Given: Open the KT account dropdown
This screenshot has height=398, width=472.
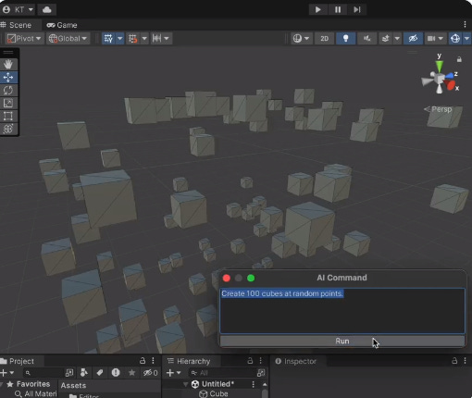Looking at the screenshot, I should (x=18, y=9).
